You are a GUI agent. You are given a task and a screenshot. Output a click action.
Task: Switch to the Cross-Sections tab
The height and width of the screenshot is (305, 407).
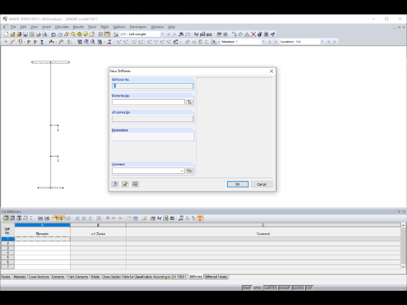pyautogui.click(x=39, y=277)
